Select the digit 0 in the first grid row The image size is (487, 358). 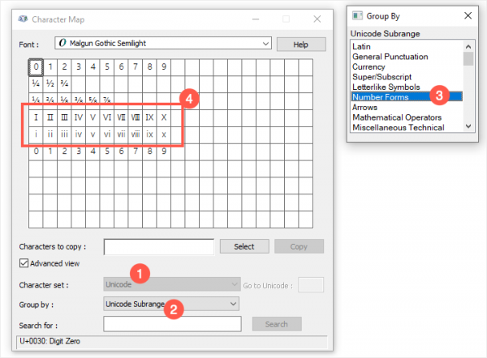pos(36,67)
